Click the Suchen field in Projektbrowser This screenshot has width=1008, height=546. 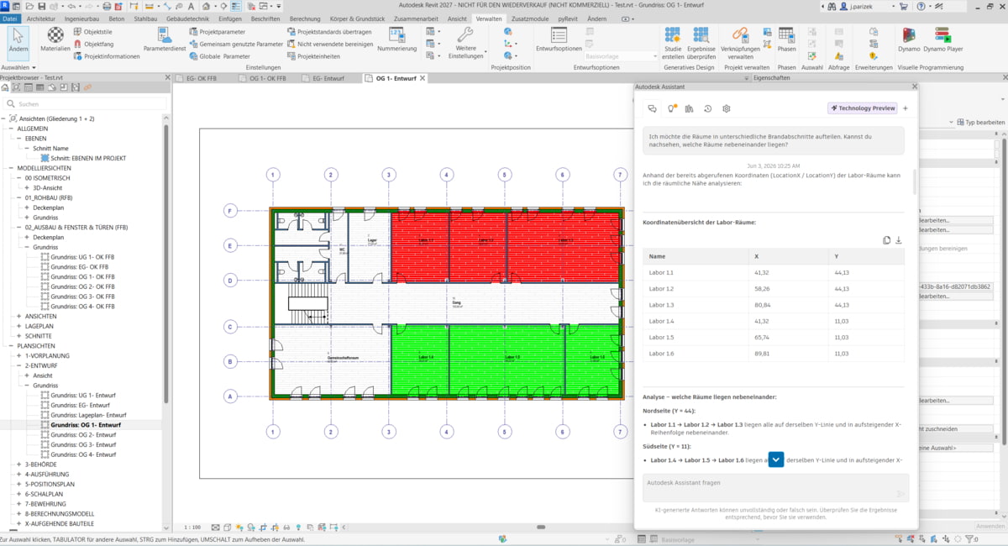coord(84,104)
